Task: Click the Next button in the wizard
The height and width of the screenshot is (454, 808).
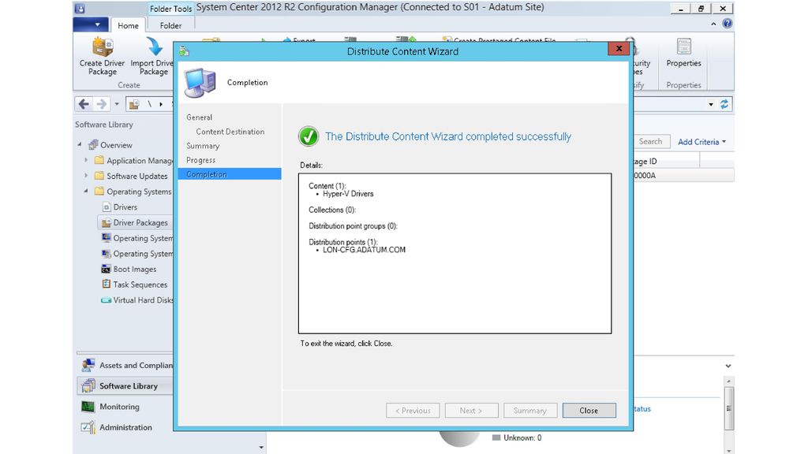Action: coord(472,410)
